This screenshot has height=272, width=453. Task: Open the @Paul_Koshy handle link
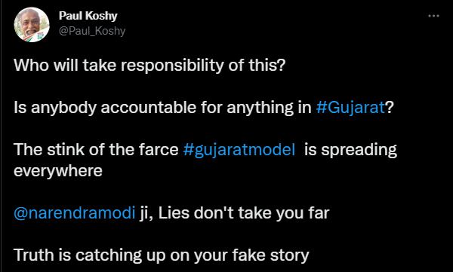92,31
